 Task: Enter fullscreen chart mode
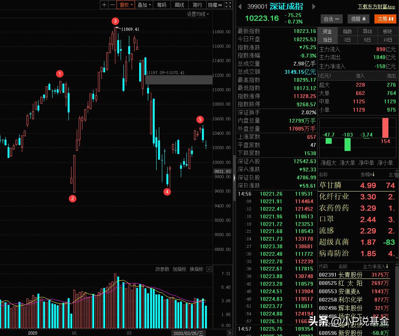[228, 5]
